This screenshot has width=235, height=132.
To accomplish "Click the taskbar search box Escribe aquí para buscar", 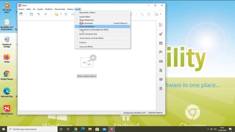I will click(x=32, y=129).
